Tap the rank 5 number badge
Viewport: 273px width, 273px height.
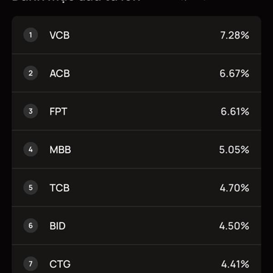point(30,187)
